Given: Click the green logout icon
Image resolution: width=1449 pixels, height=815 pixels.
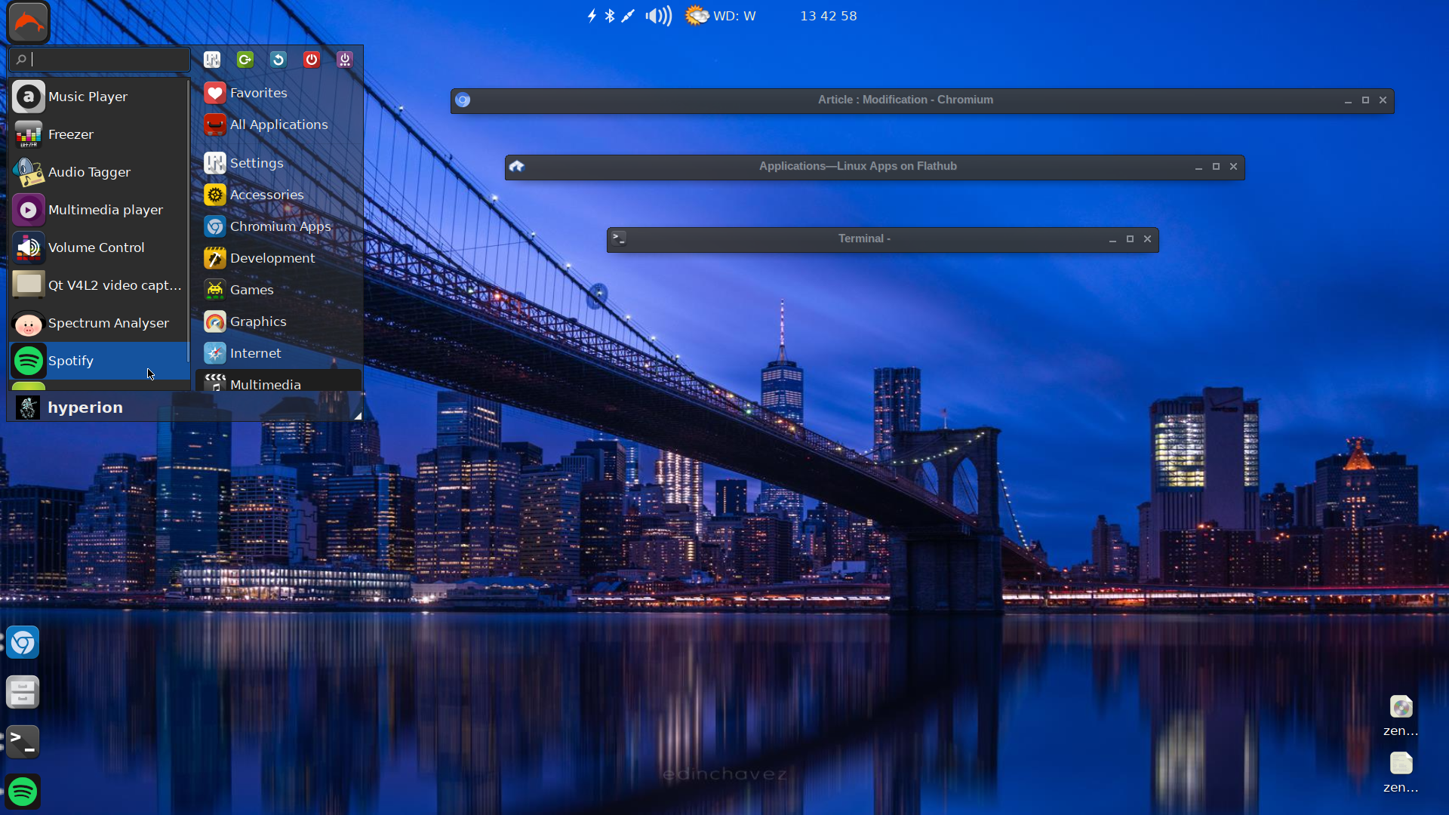Looking at the screenshot, I should tap(245, 60).
